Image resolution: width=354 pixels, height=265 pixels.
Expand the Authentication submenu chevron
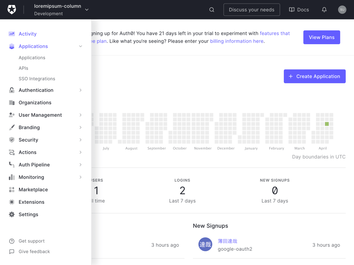click(81, 90)
